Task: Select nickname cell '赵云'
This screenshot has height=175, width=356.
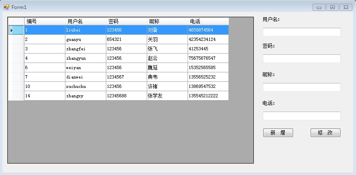Action: pyautogui.click(x=167, y=58)
